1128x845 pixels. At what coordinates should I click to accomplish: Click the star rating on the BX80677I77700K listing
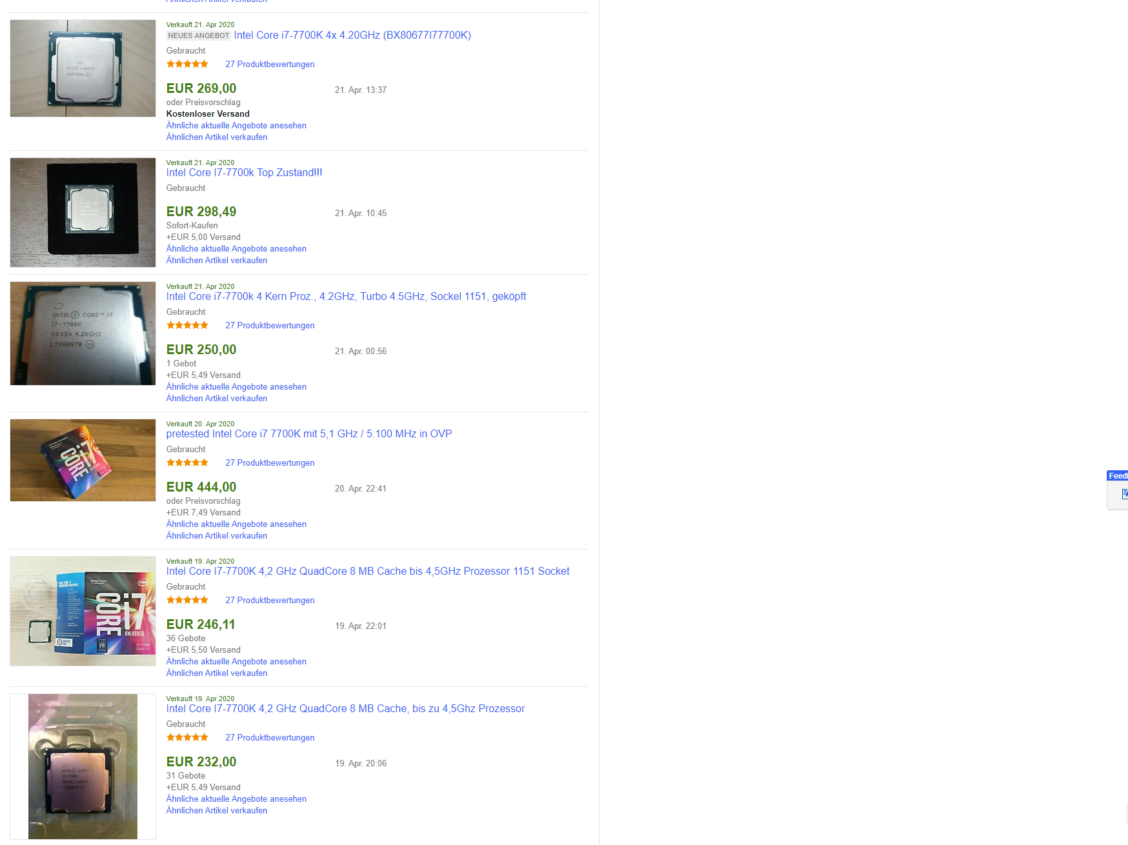coord(187,63)
